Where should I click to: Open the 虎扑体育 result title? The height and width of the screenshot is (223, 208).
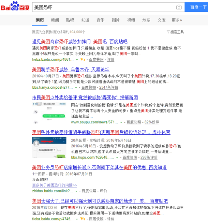[x=101, y=132]
